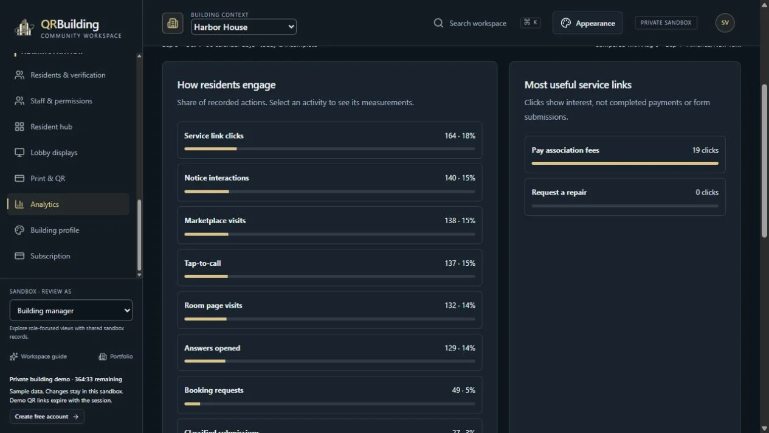
Task: Click the "164 · 18%" value
Action: pyautogui.click(x=460, y=136)
